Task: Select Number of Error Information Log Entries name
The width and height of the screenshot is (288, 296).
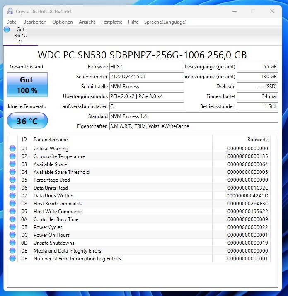Action: tap(77, 259)
